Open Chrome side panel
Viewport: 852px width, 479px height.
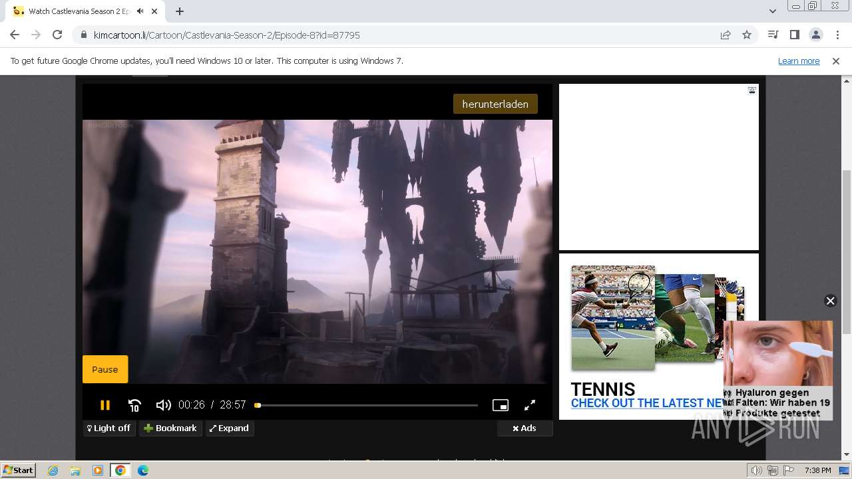(794, 35)
